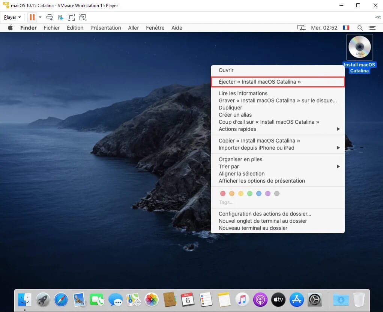Open Configuration des actions de dossier
This screenshot has height=312, width=383.
tap(278, 214)
